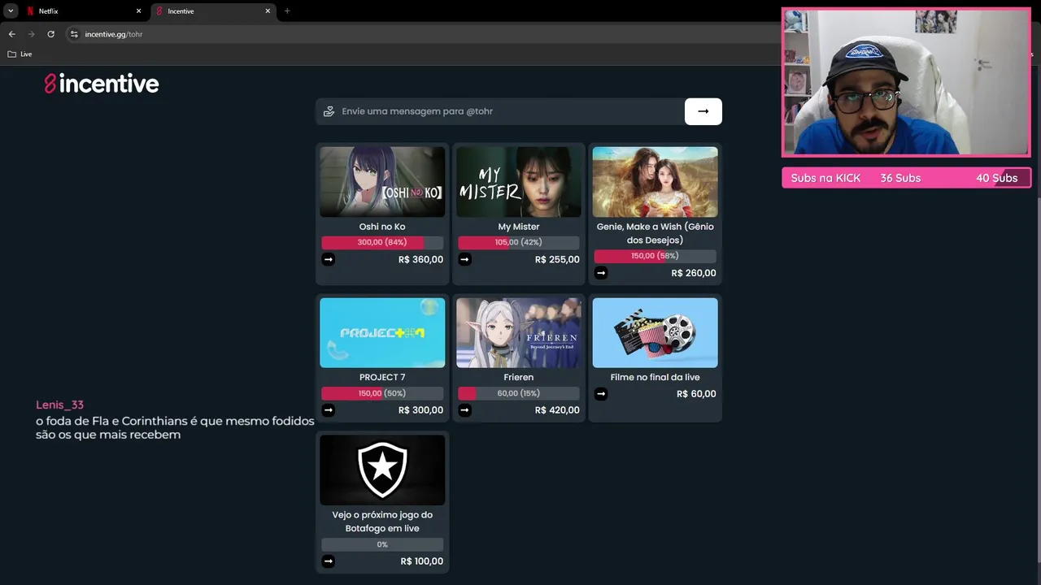Open the Oshi no Ko thumbnail
This screenshot has height=585, width=1041.
[x=382, y=182]
